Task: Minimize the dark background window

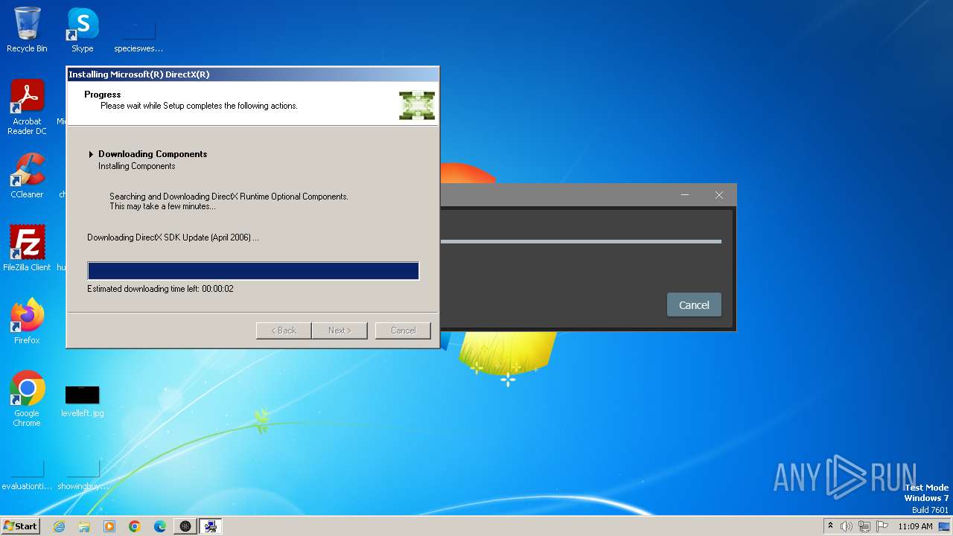Action: click(x=685, y=195)
